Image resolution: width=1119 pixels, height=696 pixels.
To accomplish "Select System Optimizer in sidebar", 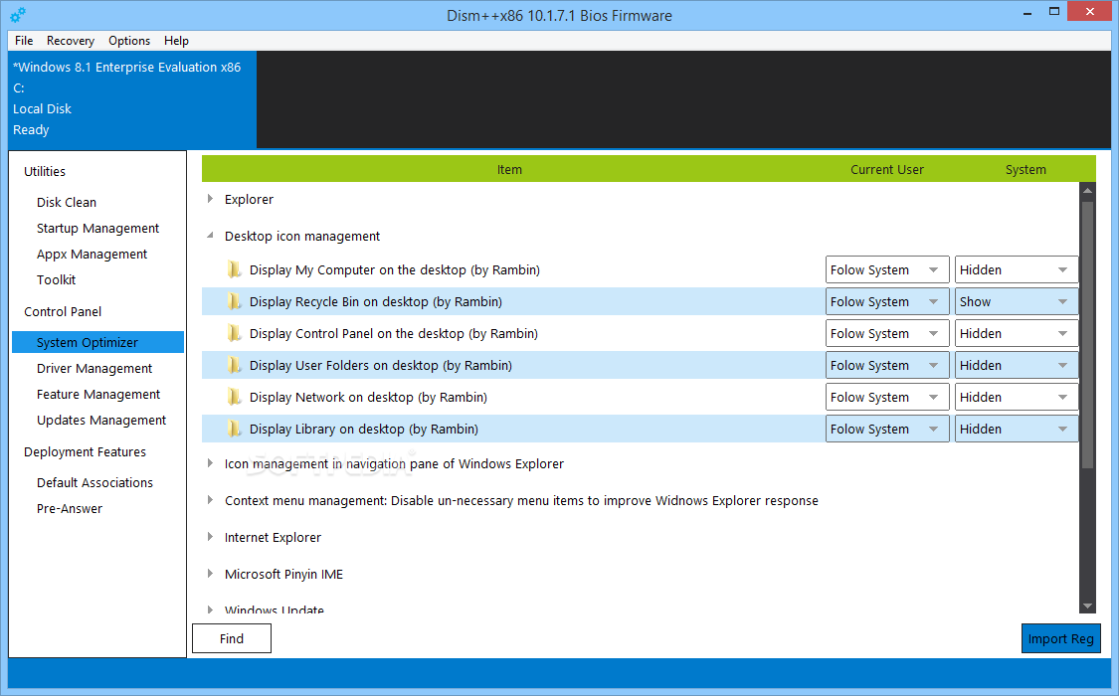I will coord(97,342).
